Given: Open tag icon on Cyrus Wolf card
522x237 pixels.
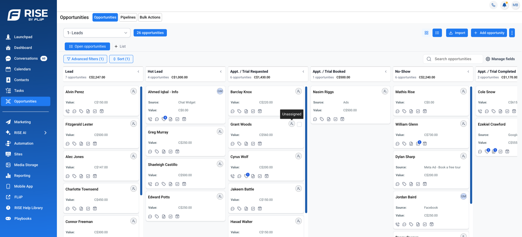Looking at the screenshot, I should (246, 176).
